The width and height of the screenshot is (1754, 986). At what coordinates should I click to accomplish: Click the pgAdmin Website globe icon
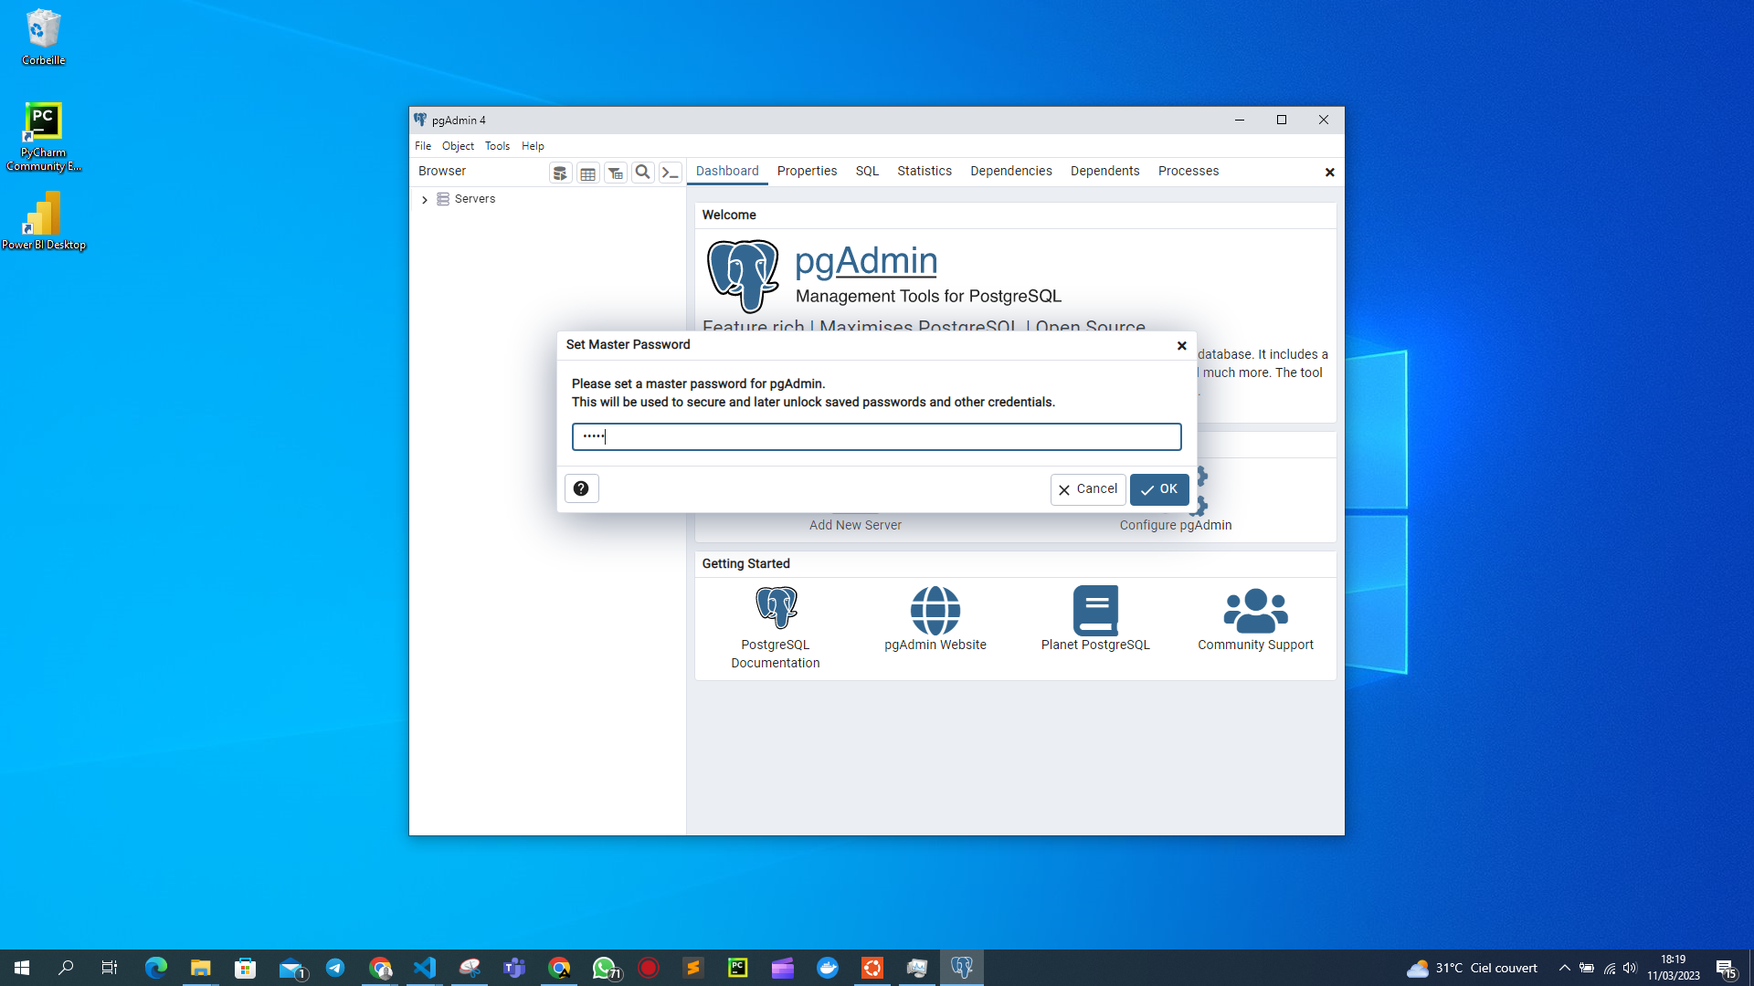pyautogui.click(x=935, y=610)
